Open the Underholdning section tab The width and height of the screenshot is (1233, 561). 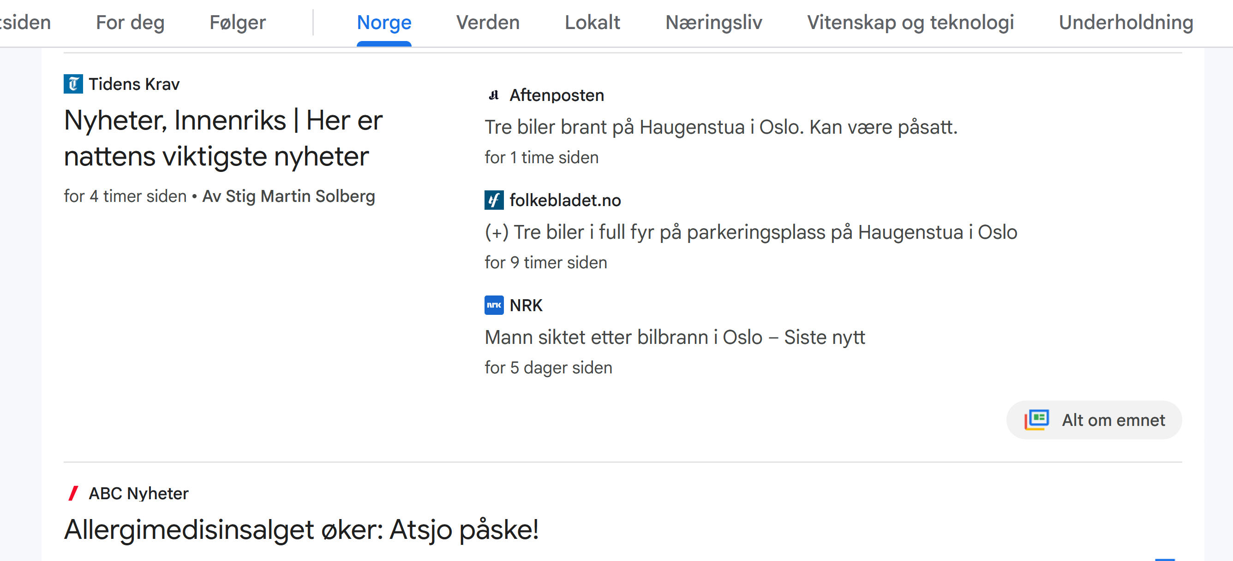1125,23
